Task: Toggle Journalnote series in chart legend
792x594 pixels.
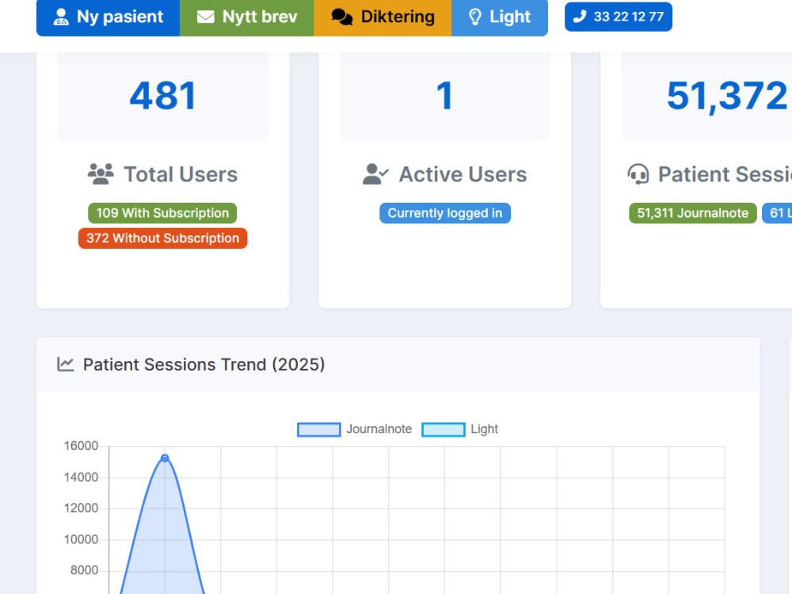Action: point(354,429)
